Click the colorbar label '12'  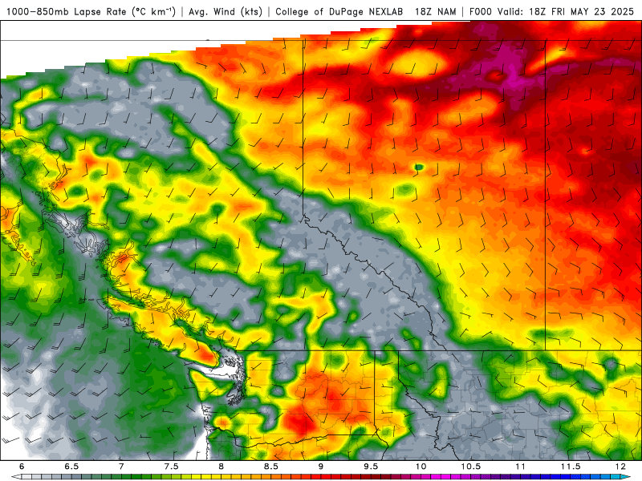[x=620, y=467]
